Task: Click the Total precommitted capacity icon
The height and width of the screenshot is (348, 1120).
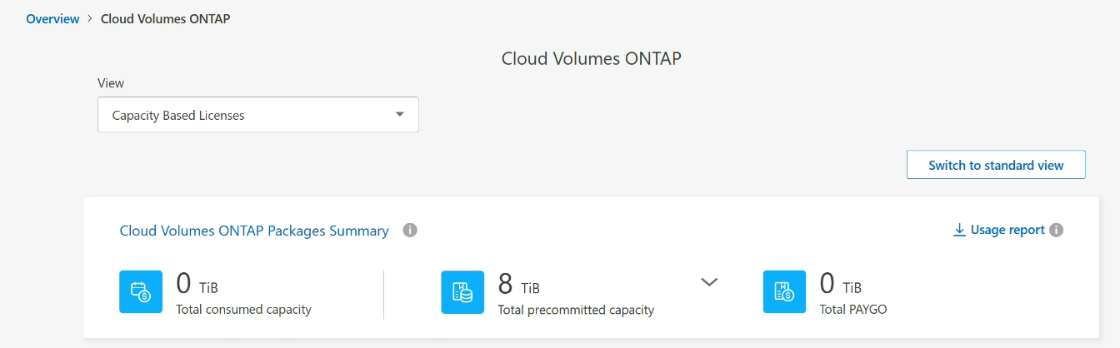Action: pyautogui.click(x=462, y=291)
